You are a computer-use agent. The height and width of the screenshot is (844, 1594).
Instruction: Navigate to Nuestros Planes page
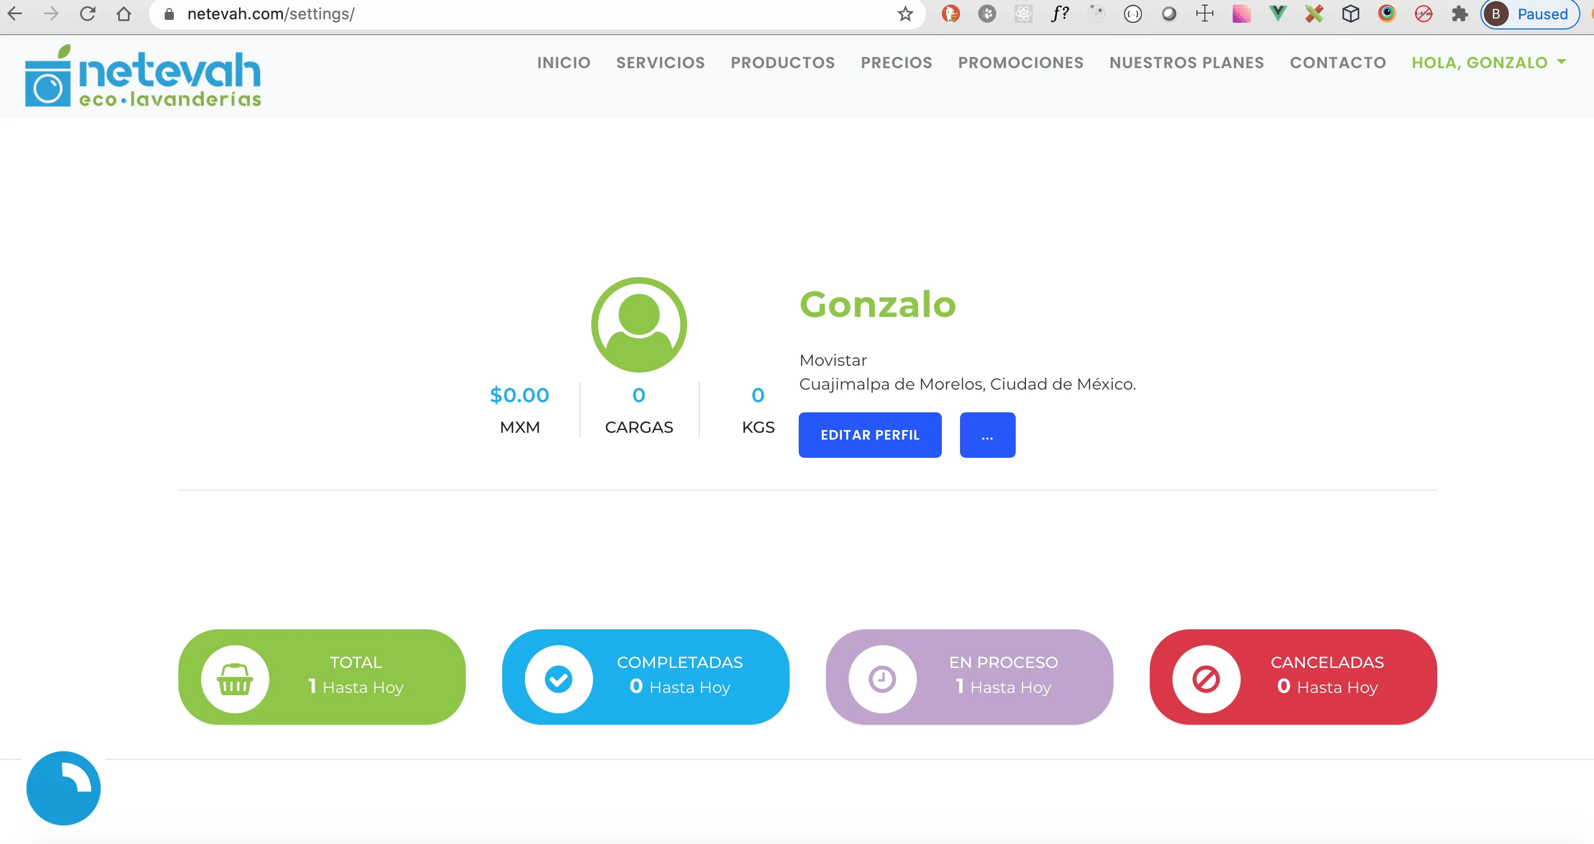[x=1186, y=62]
